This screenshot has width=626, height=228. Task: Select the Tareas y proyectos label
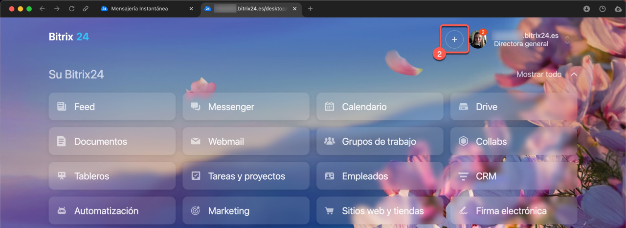click(246, 176)
